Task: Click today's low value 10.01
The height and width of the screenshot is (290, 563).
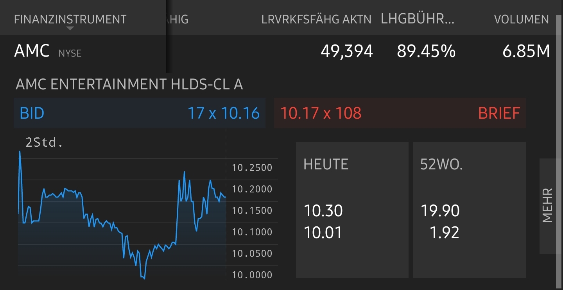Action: (323, 233)
